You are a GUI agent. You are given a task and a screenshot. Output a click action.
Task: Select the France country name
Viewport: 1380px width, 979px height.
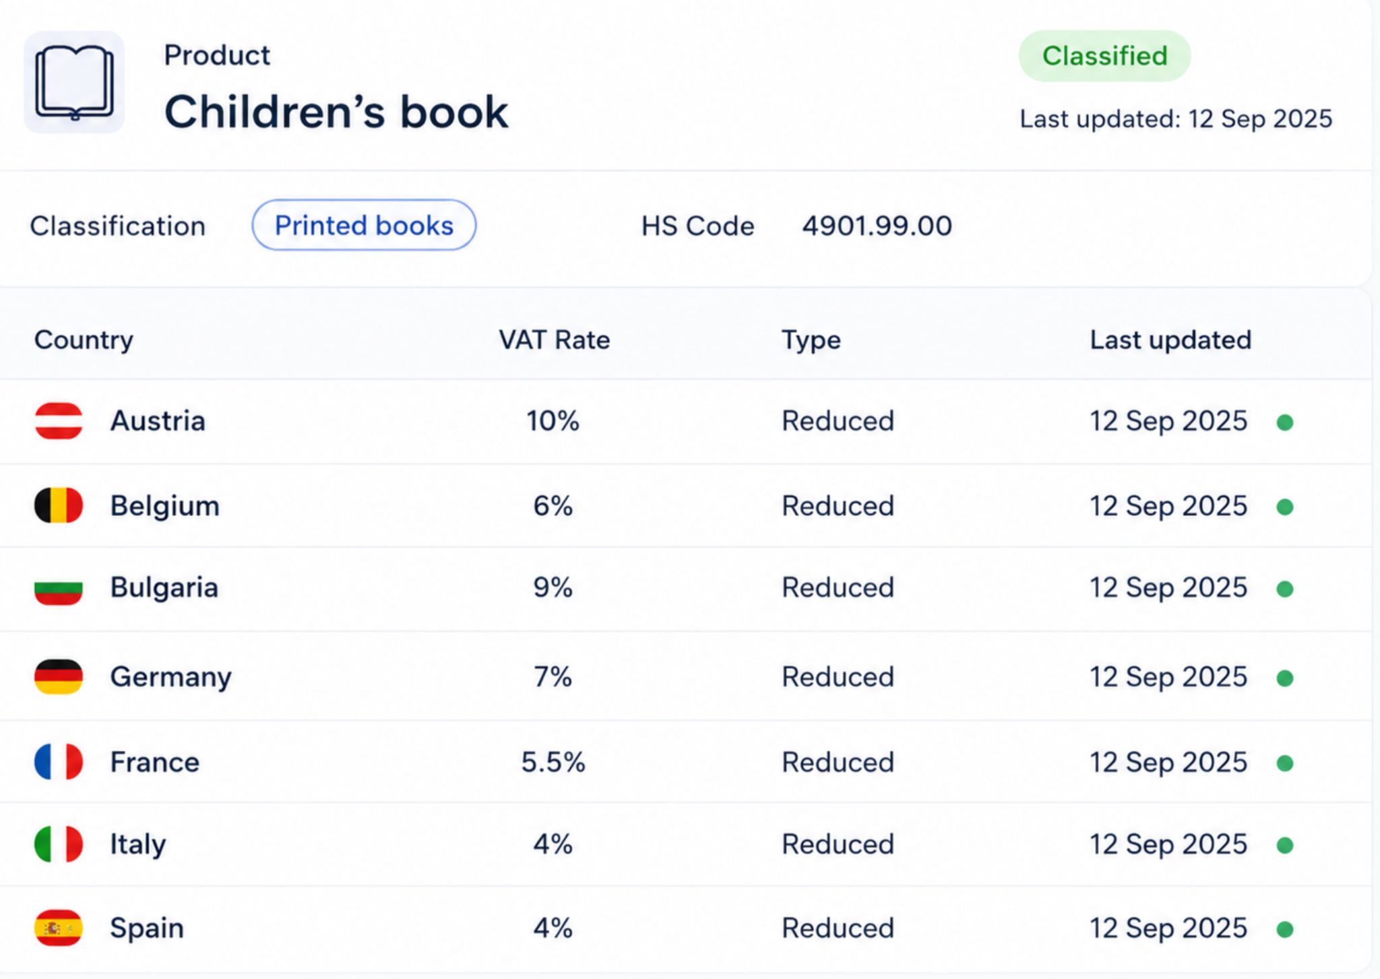155,762
